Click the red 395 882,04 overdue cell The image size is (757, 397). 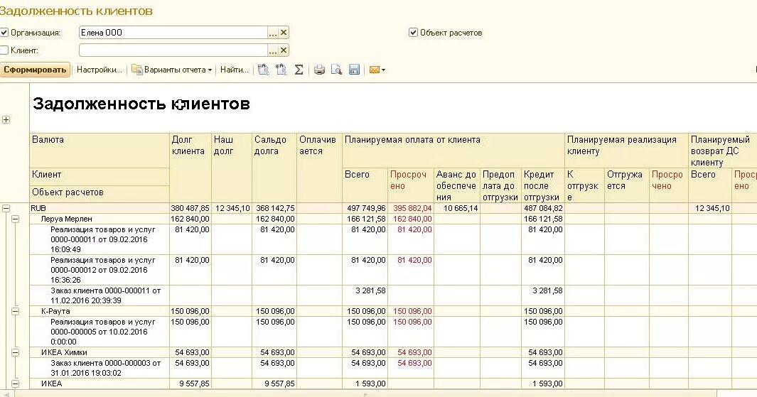(412, 208)
